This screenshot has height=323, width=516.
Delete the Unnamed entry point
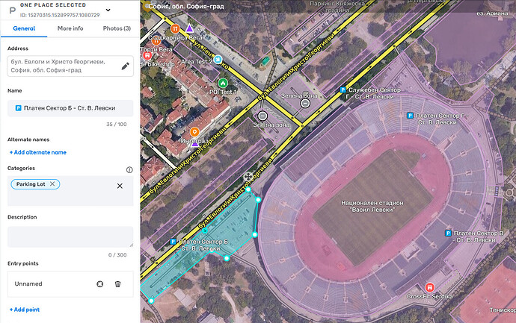(x=118, y=284)
